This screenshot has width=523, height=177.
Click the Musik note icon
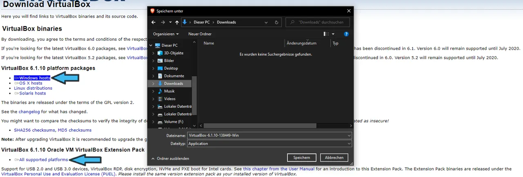pyautogui.click(x=160, y=91)
